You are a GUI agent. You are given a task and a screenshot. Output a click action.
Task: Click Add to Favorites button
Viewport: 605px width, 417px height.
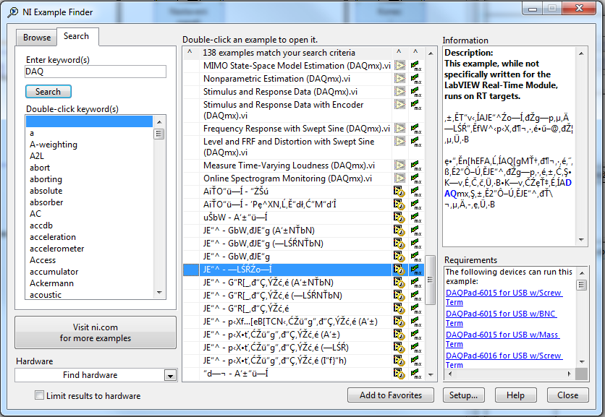pyautogui.click(x=391, y=395)
